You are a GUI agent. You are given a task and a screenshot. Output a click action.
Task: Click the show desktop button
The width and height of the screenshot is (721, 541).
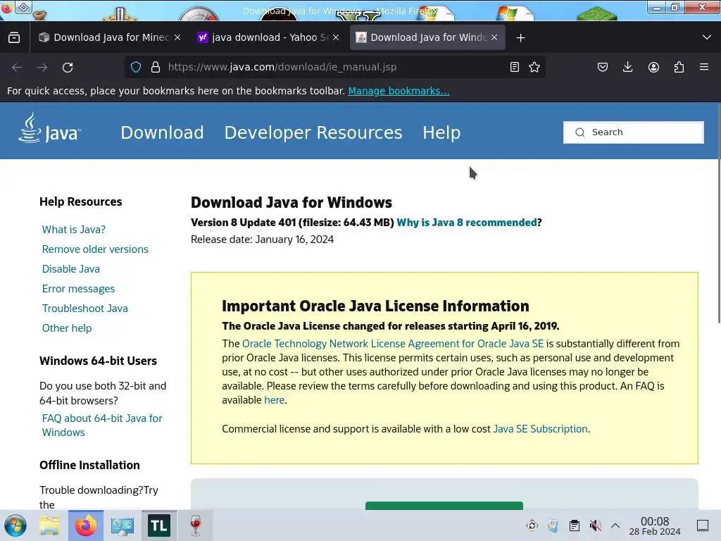point(703,526)
